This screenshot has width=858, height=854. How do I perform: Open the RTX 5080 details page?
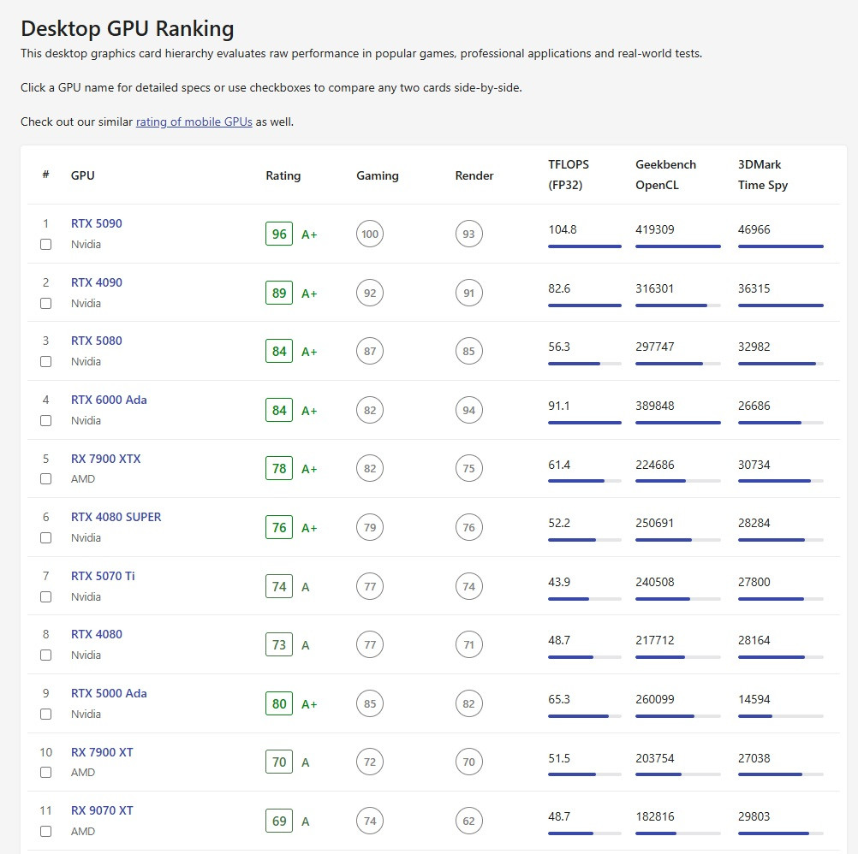click(96, 341)
